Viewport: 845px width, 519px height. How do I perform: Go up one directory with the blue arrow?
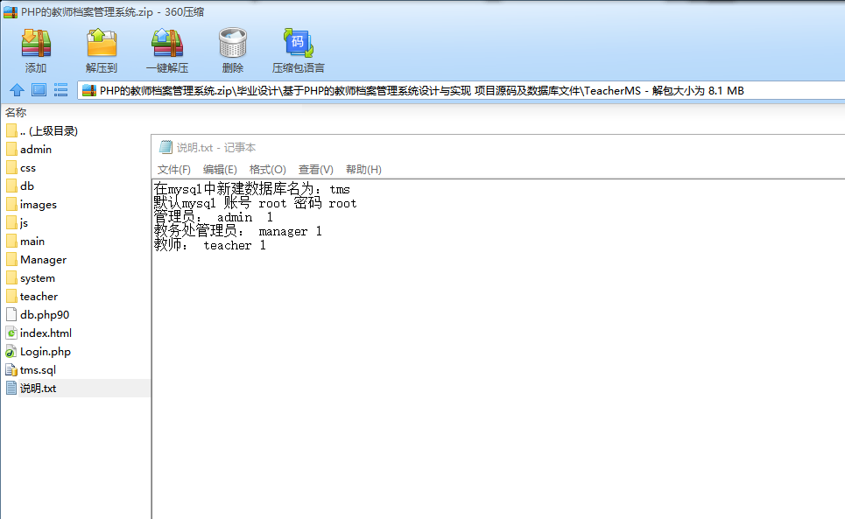pyautogui.click(x=17, y=90)
